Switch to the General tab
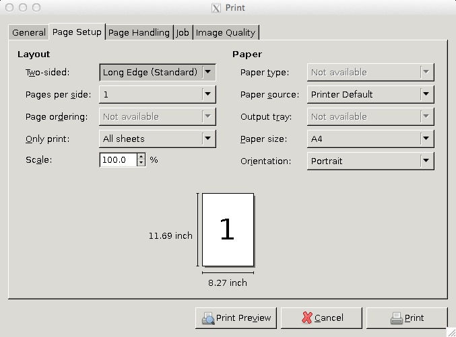The height and width of the screenshot is (337, 456). [x=28, y=32]
